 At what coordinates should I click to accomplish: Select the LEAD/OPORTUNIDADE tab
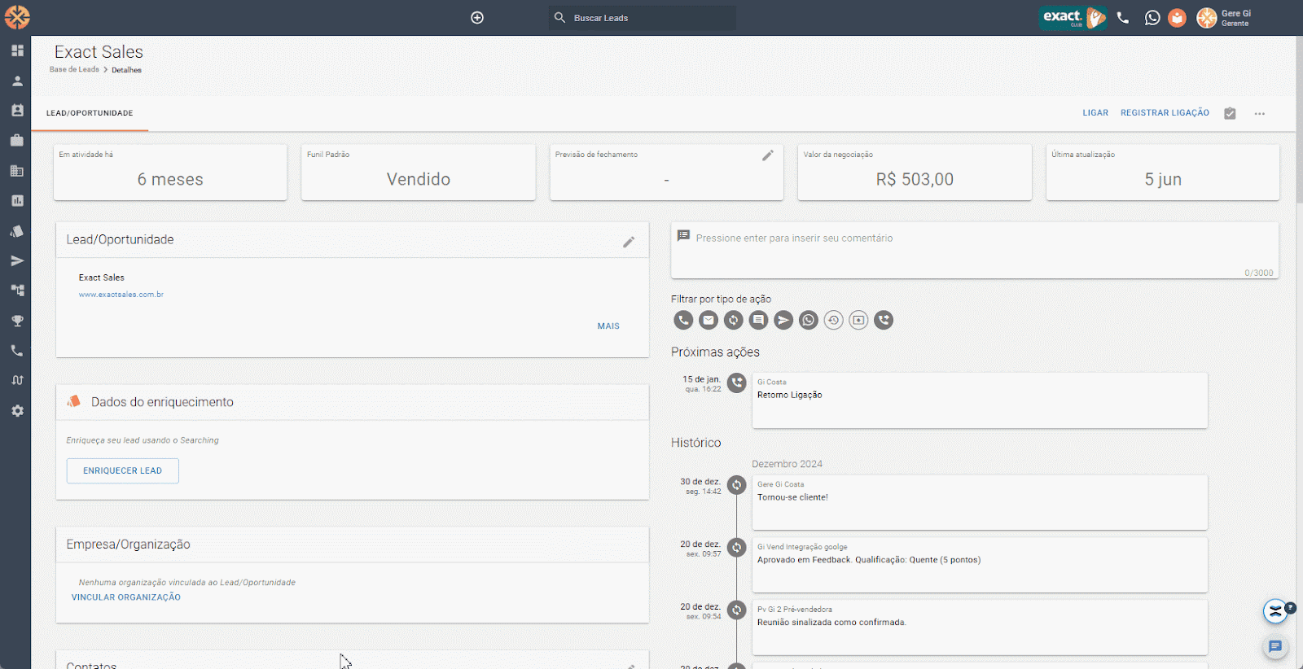coord(90,113)
